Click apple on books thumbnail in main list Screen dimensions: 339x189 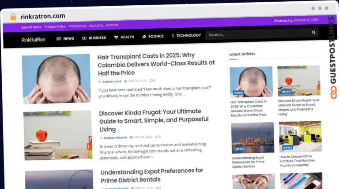[x=58, y=135]
